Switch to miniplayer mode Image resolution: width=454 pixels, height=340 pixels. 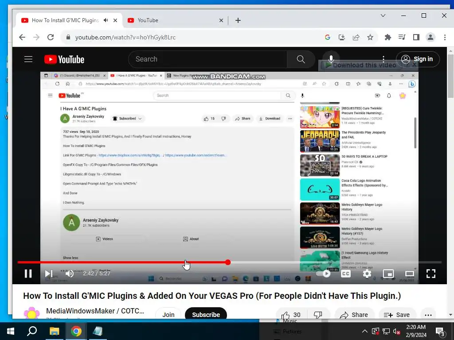point(388,274)
